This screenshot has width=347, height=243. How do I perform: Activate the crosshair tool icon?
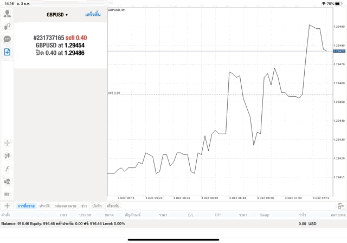pyautogui.click(x=7, y=143)
